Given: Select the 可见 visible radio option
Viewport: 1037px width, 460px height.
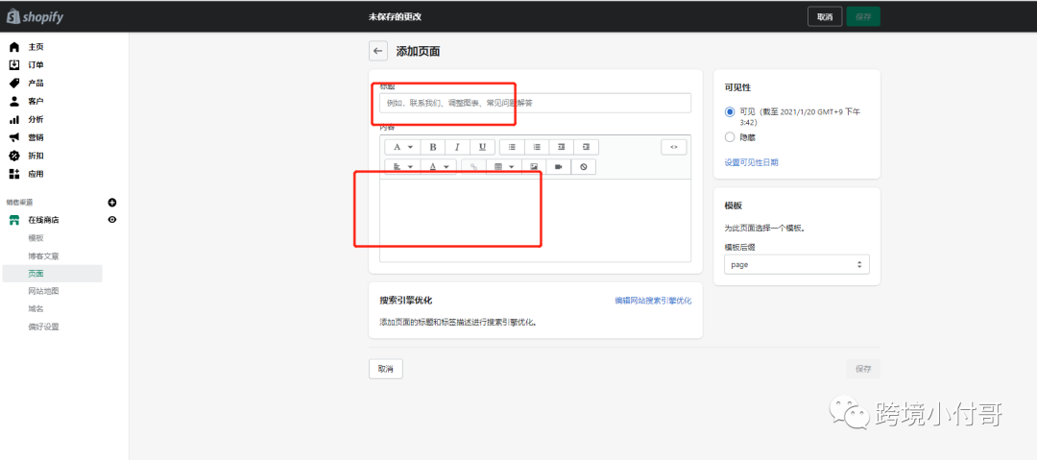Looking at the screenshot, I should pos(730,111).
